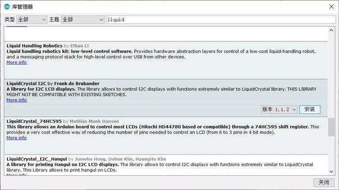Open More info link for Liquid Handling Robotics
The width and height of the screenshot is (339, 190).
[17, 62]
